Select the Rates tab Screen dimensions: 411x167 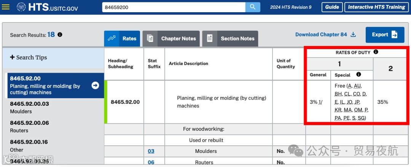coord(122,38)
